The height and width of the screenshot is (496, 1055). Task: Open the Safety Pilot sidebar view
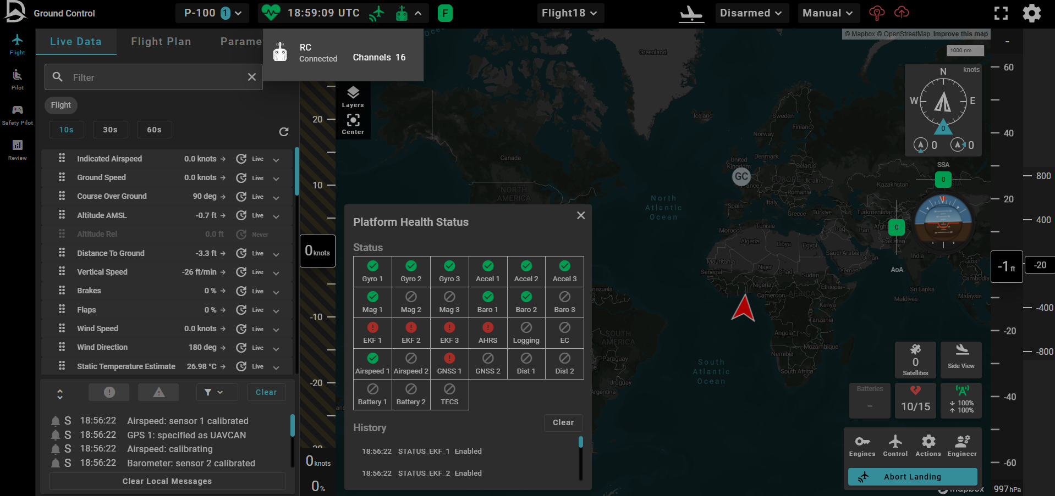click(18, 114)
